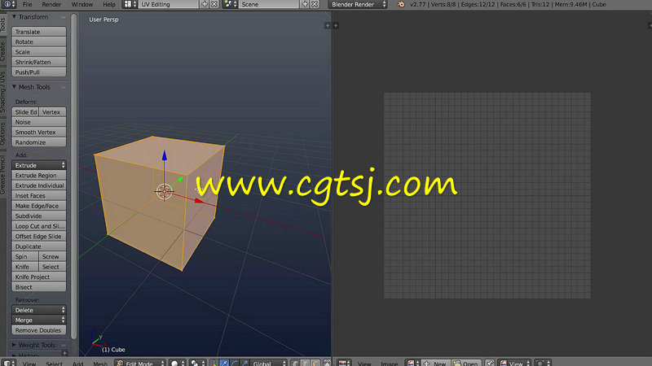Open the View menu in UV editor header
Viewport: 652px width, 366px height.
click(x=364, y=364)
